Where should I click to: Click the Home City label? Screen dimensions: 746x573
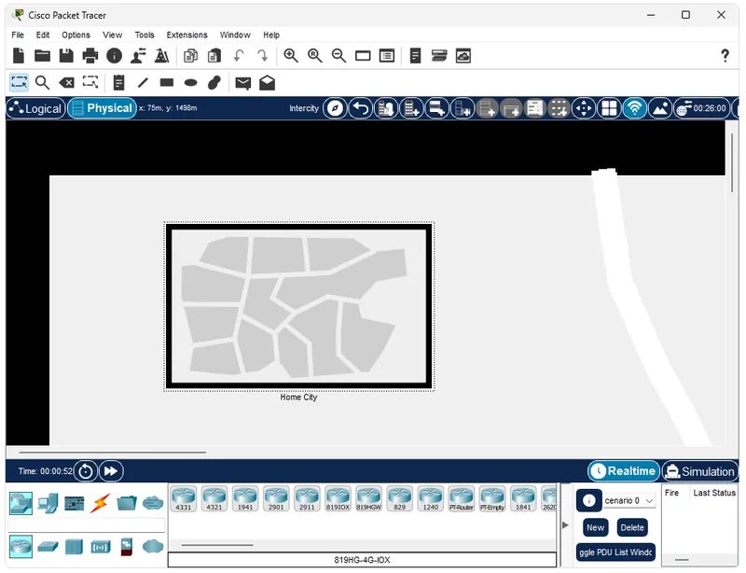click(298, 398)
